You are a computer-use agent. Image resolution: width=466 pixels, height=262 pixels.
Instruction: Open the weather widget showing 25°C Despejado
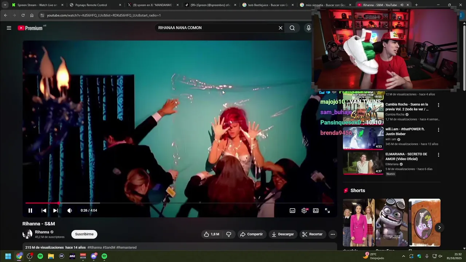(373, 256)
